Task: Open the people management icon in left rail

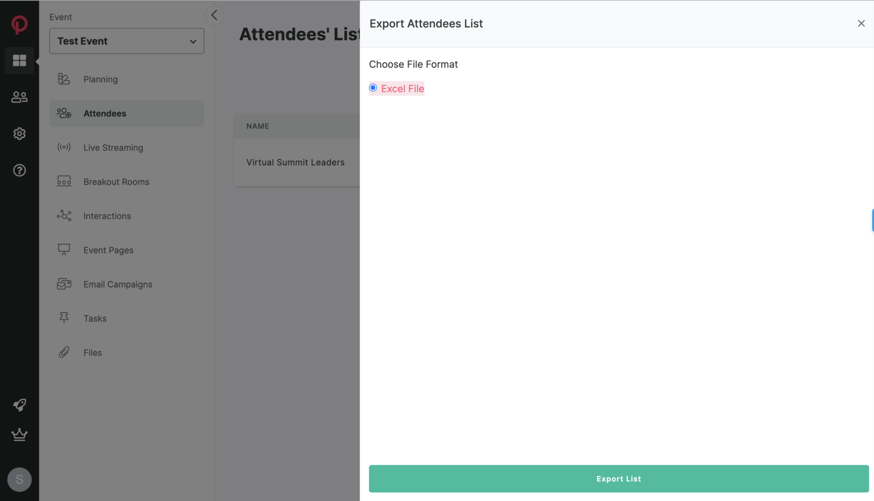Action: [19, 97]
